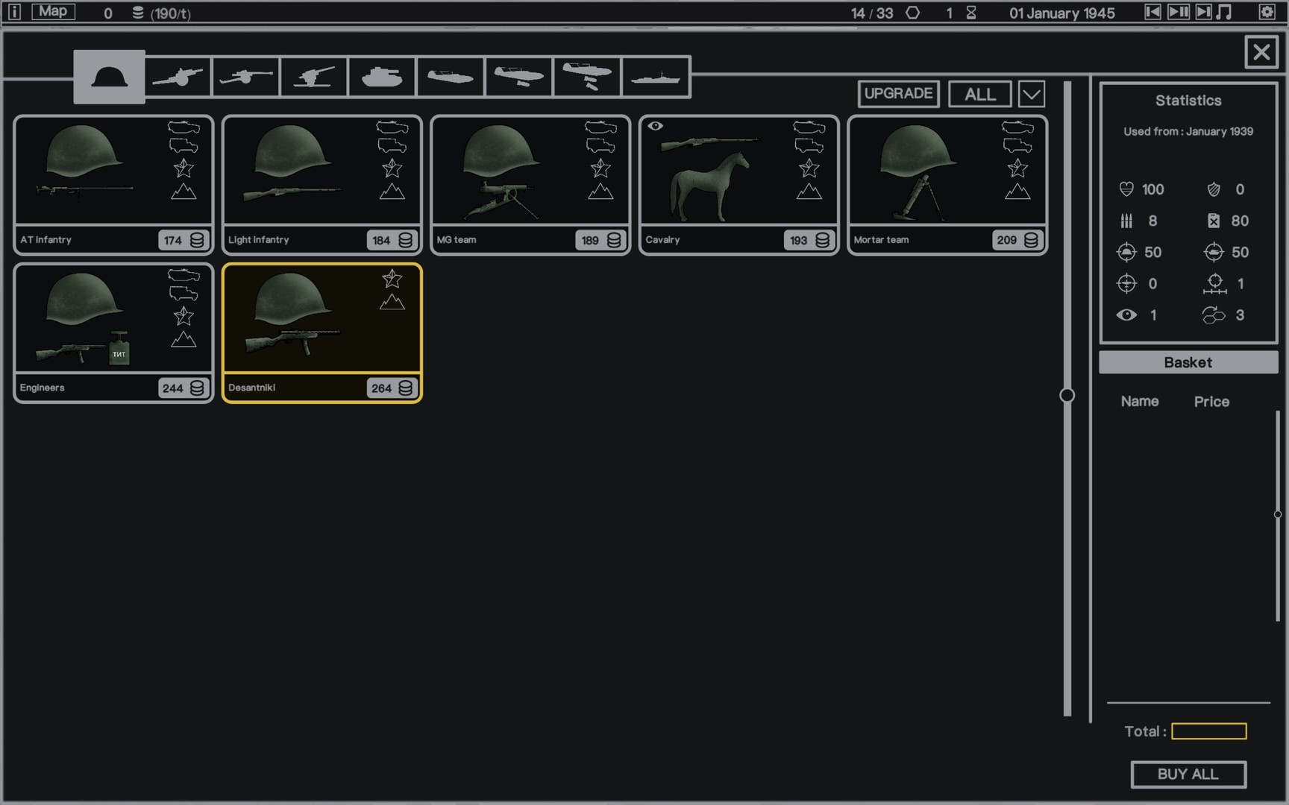Open the ALL filter selector
This screenshot has width=1289, height=805.
979,95
